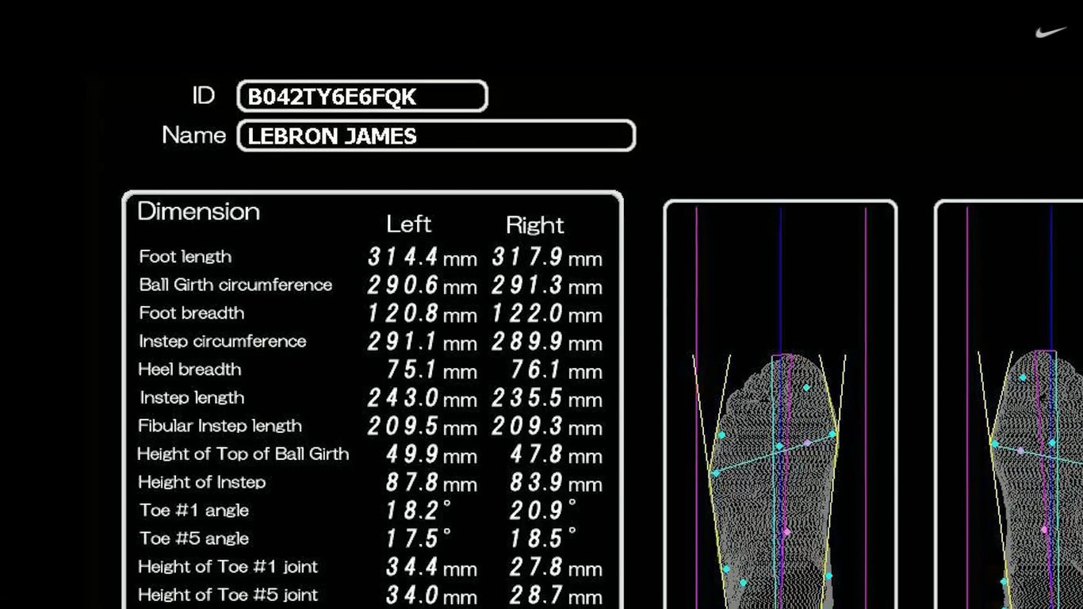
Task: Click left toe #1 angle 18.2°
Action: tap(419, 511)
